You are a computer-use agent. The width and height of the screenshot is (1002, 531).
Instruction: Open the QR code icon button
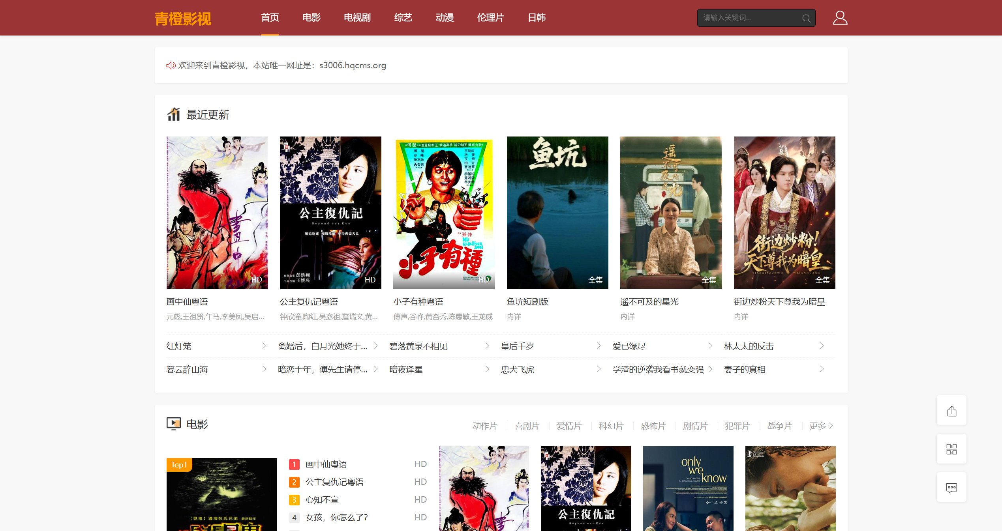coord(951,449)
